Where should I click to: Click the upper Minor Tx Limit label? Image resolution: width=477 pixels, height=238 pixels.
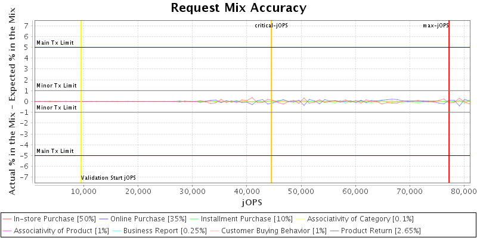[56, 86]
